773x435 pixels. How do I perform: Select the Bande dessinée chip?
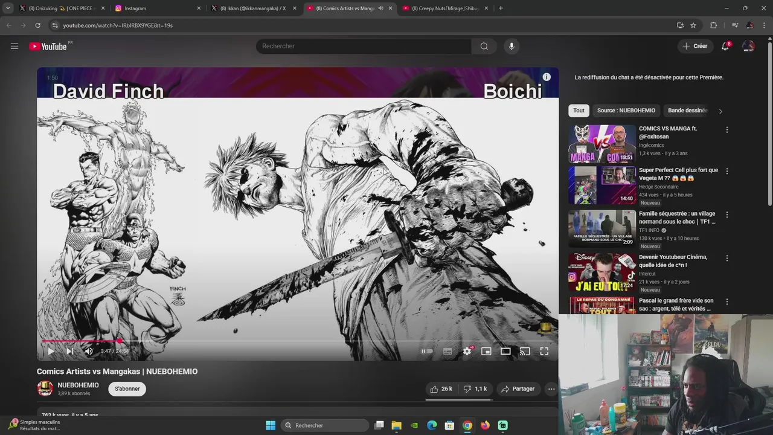(687, 111)
